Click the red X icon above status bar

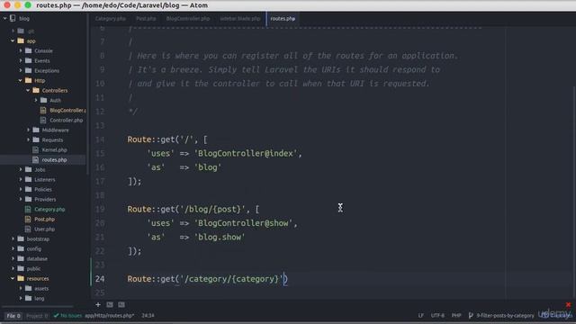568,304
